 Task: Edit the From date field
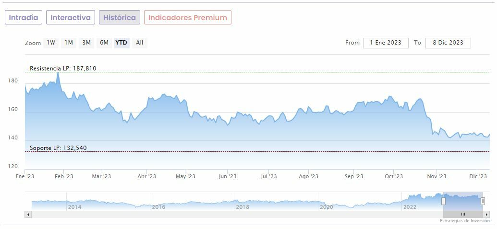[x=386, y=43]
